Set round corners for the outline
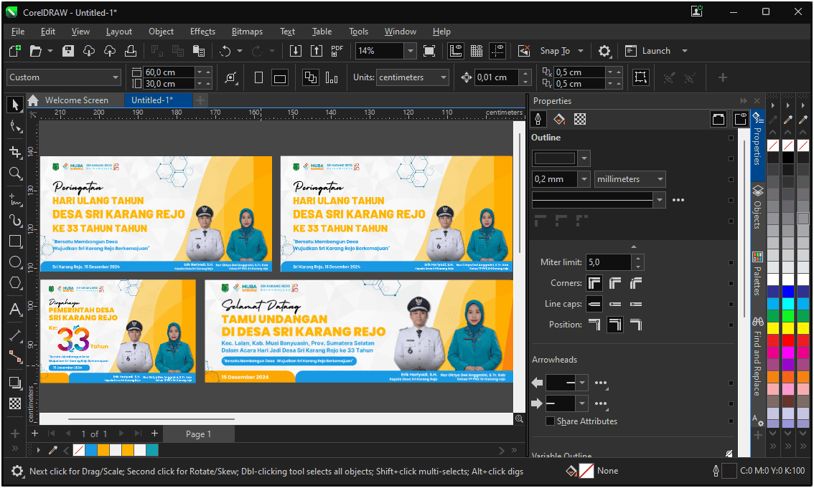 615,283
